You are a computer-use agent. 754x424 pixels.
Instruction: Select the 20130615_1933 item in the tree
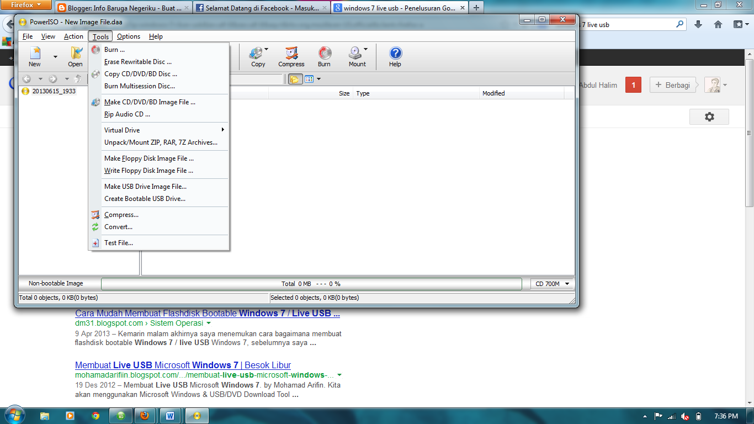click(x=54, y=92)
